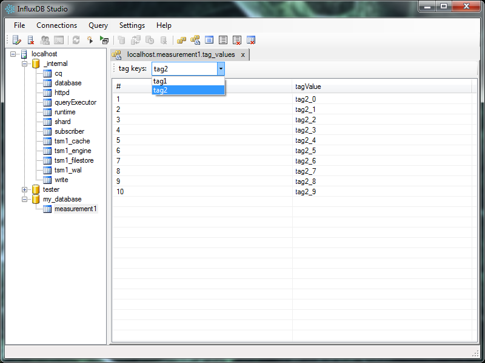Click the tag2_0 cell
Viewport: 485px width, 363px height.
click(x=382, y=99)
